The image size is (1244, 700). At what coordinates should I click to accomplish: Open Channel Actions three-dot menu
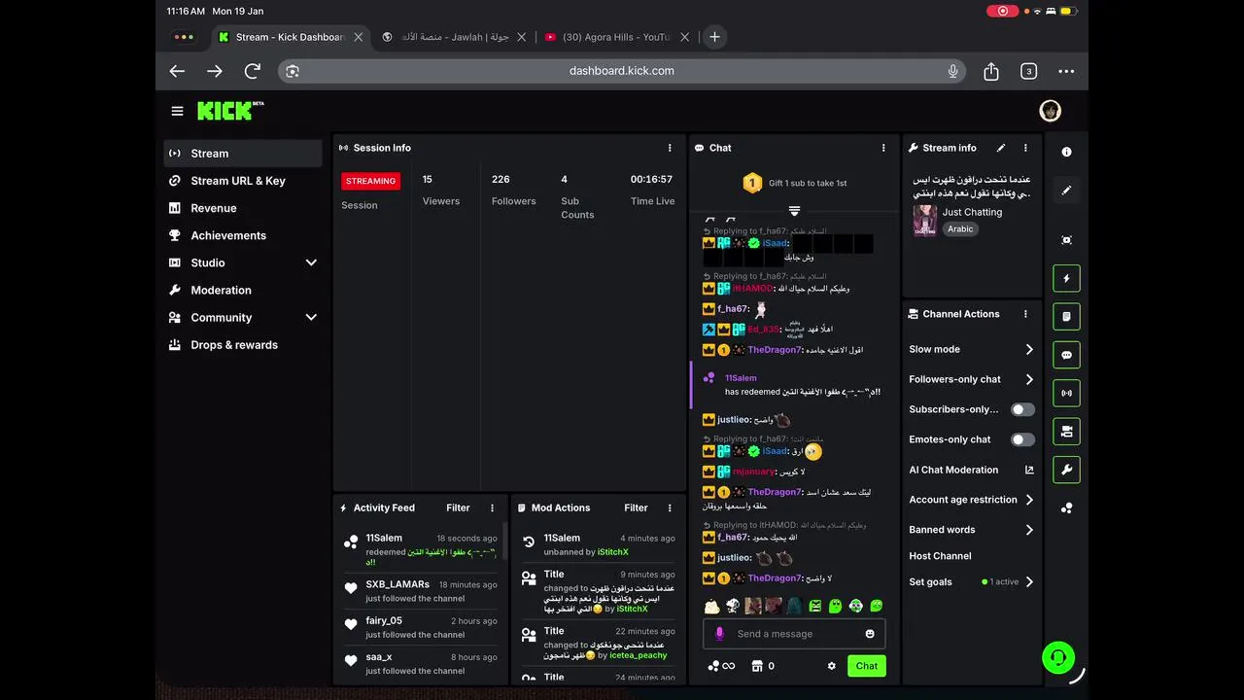click(1025, 314)
